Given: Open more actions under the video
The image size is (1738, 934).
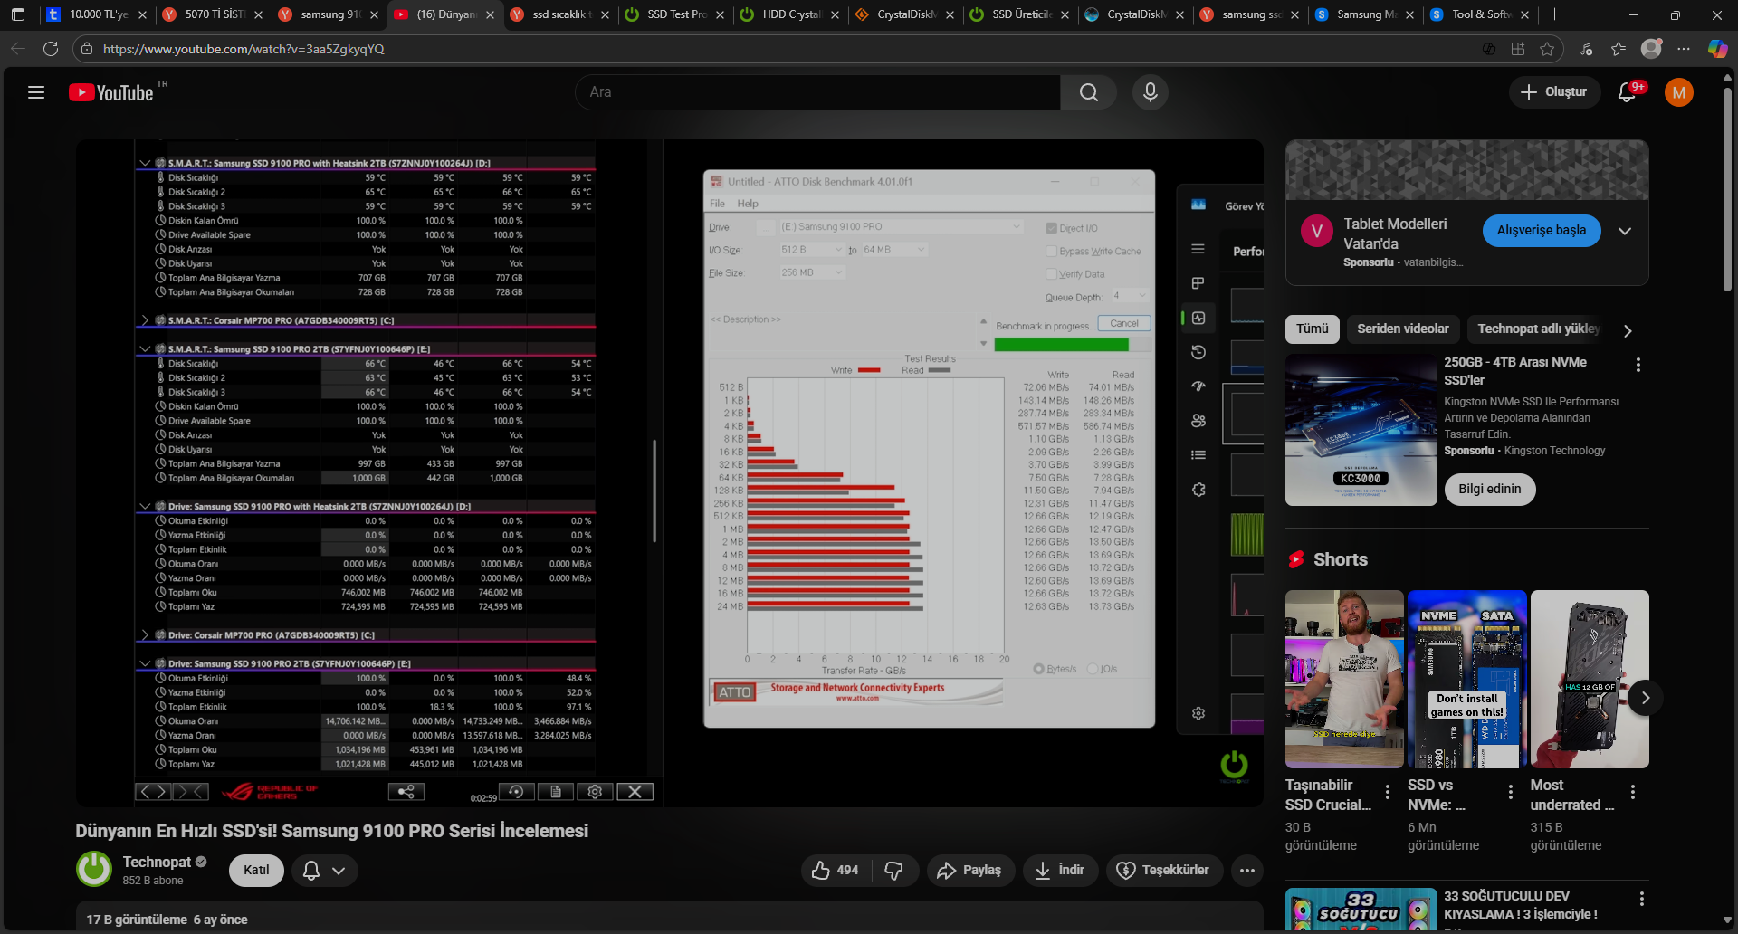Looking at the screenshot, I should click(1247, 871).
